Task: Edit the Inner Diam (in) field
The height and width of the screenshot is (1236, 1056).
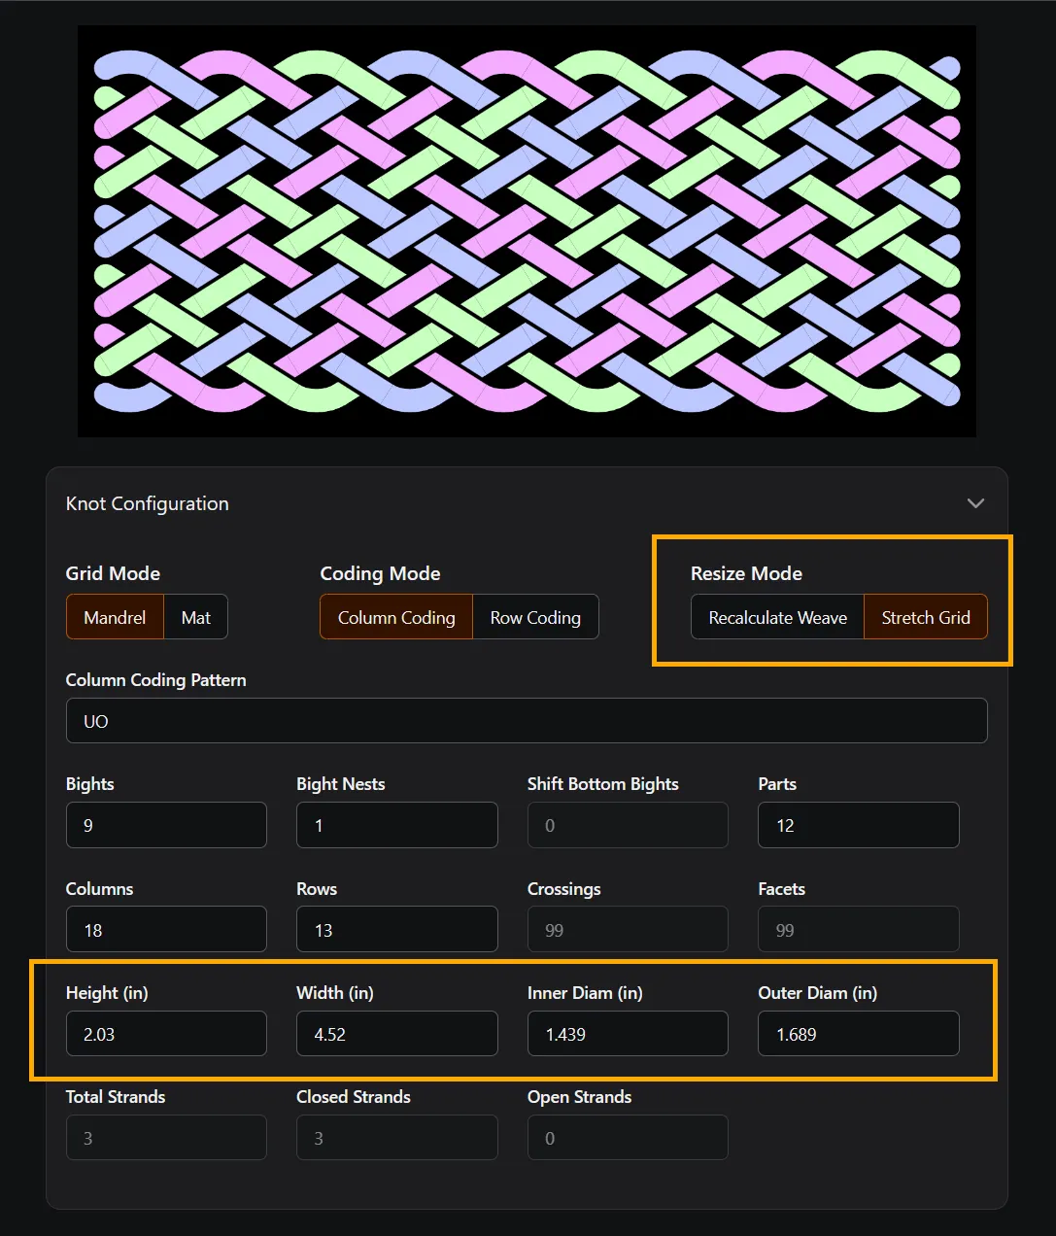Action: pyautogui.click(x=628, y=1034)
